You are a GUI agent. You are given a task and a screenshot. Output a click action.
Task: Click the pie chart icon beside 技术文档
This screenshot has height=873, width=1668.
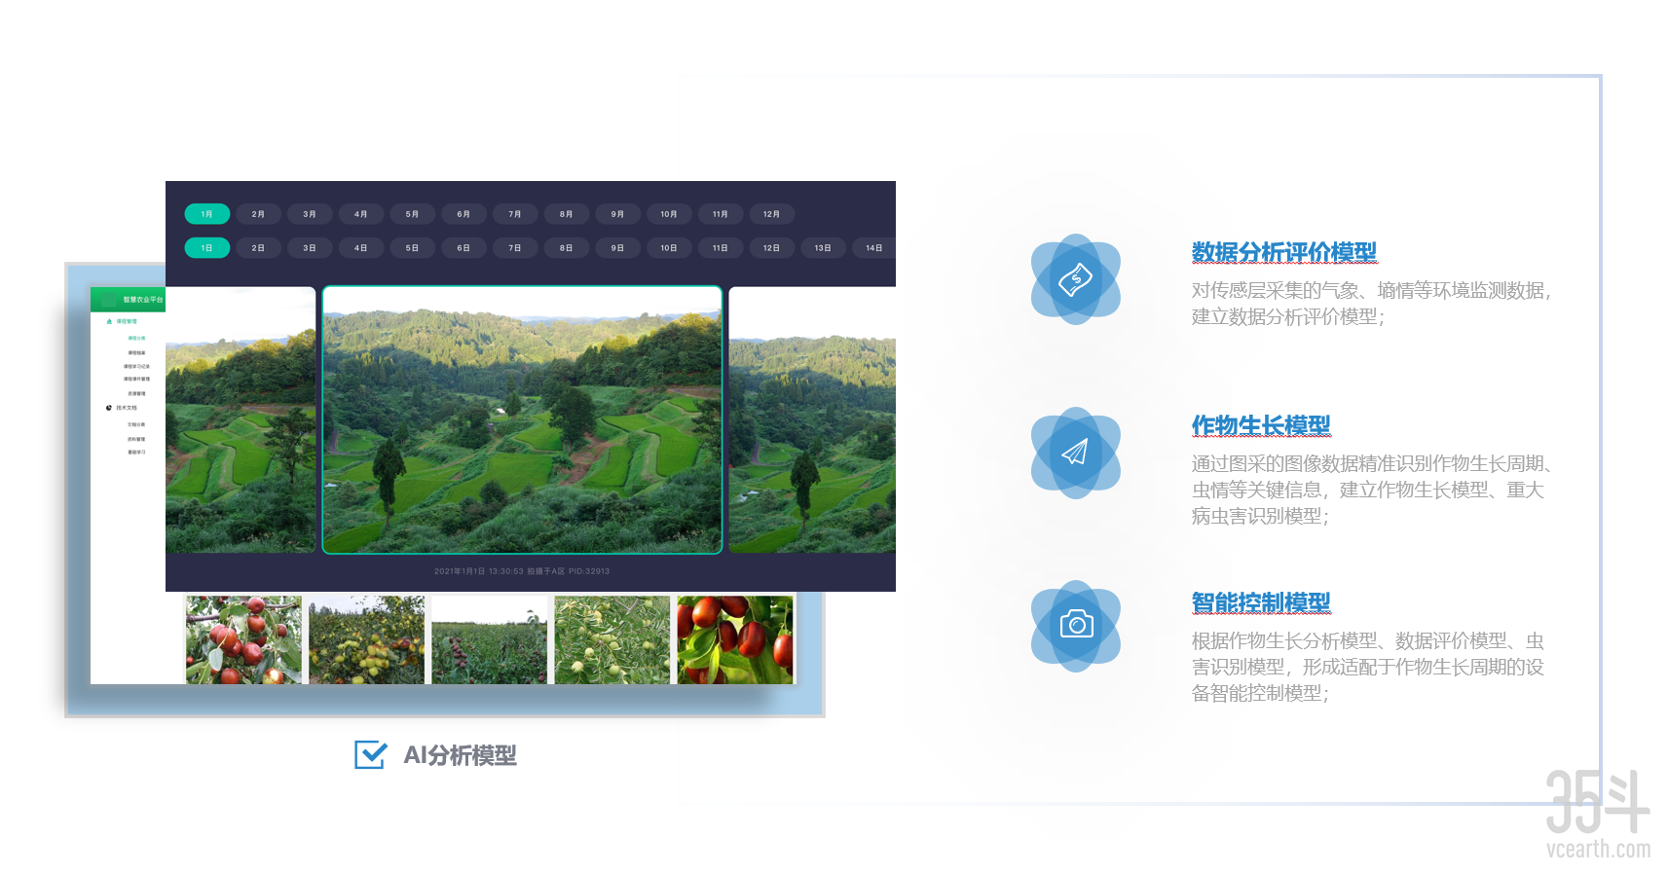coord(109,408)
